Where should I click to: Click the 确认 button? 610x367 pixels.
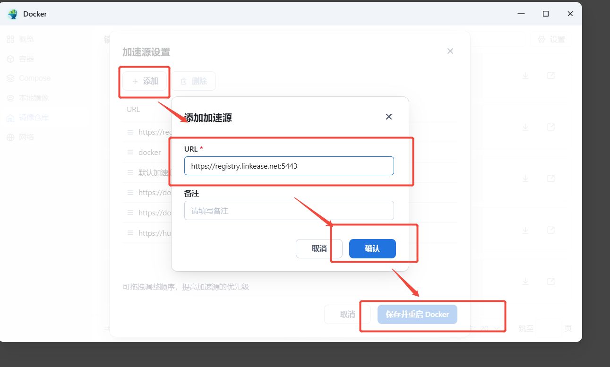point(372,248)
